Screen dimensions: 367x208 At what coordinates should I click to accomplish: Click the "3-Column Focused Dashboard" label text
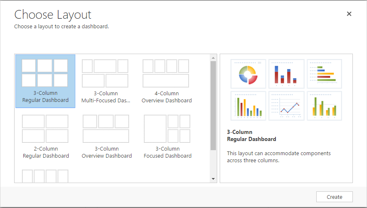[x=167, y=152]
